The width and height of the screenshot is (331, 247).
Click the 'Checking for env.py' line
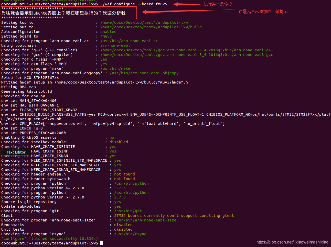(x=23, y=96)
